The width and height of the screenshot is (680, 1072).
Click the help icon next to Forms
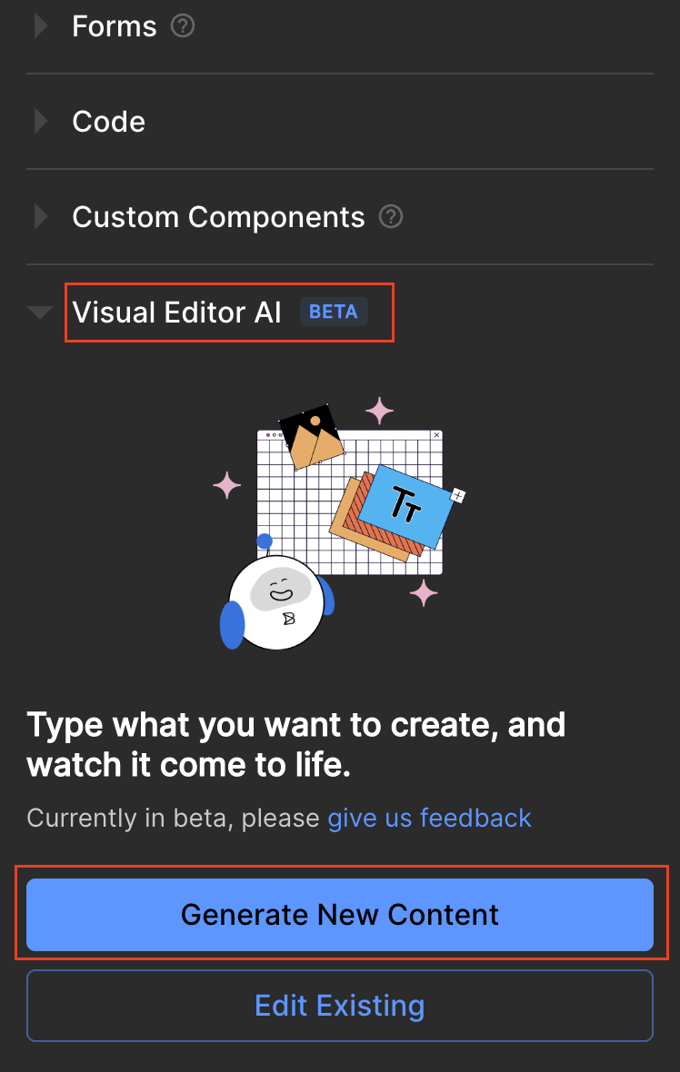pos(183,26)
